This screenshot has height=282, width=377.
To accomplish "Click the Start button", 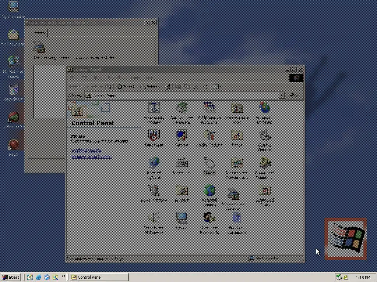I will tap(11, 277).
